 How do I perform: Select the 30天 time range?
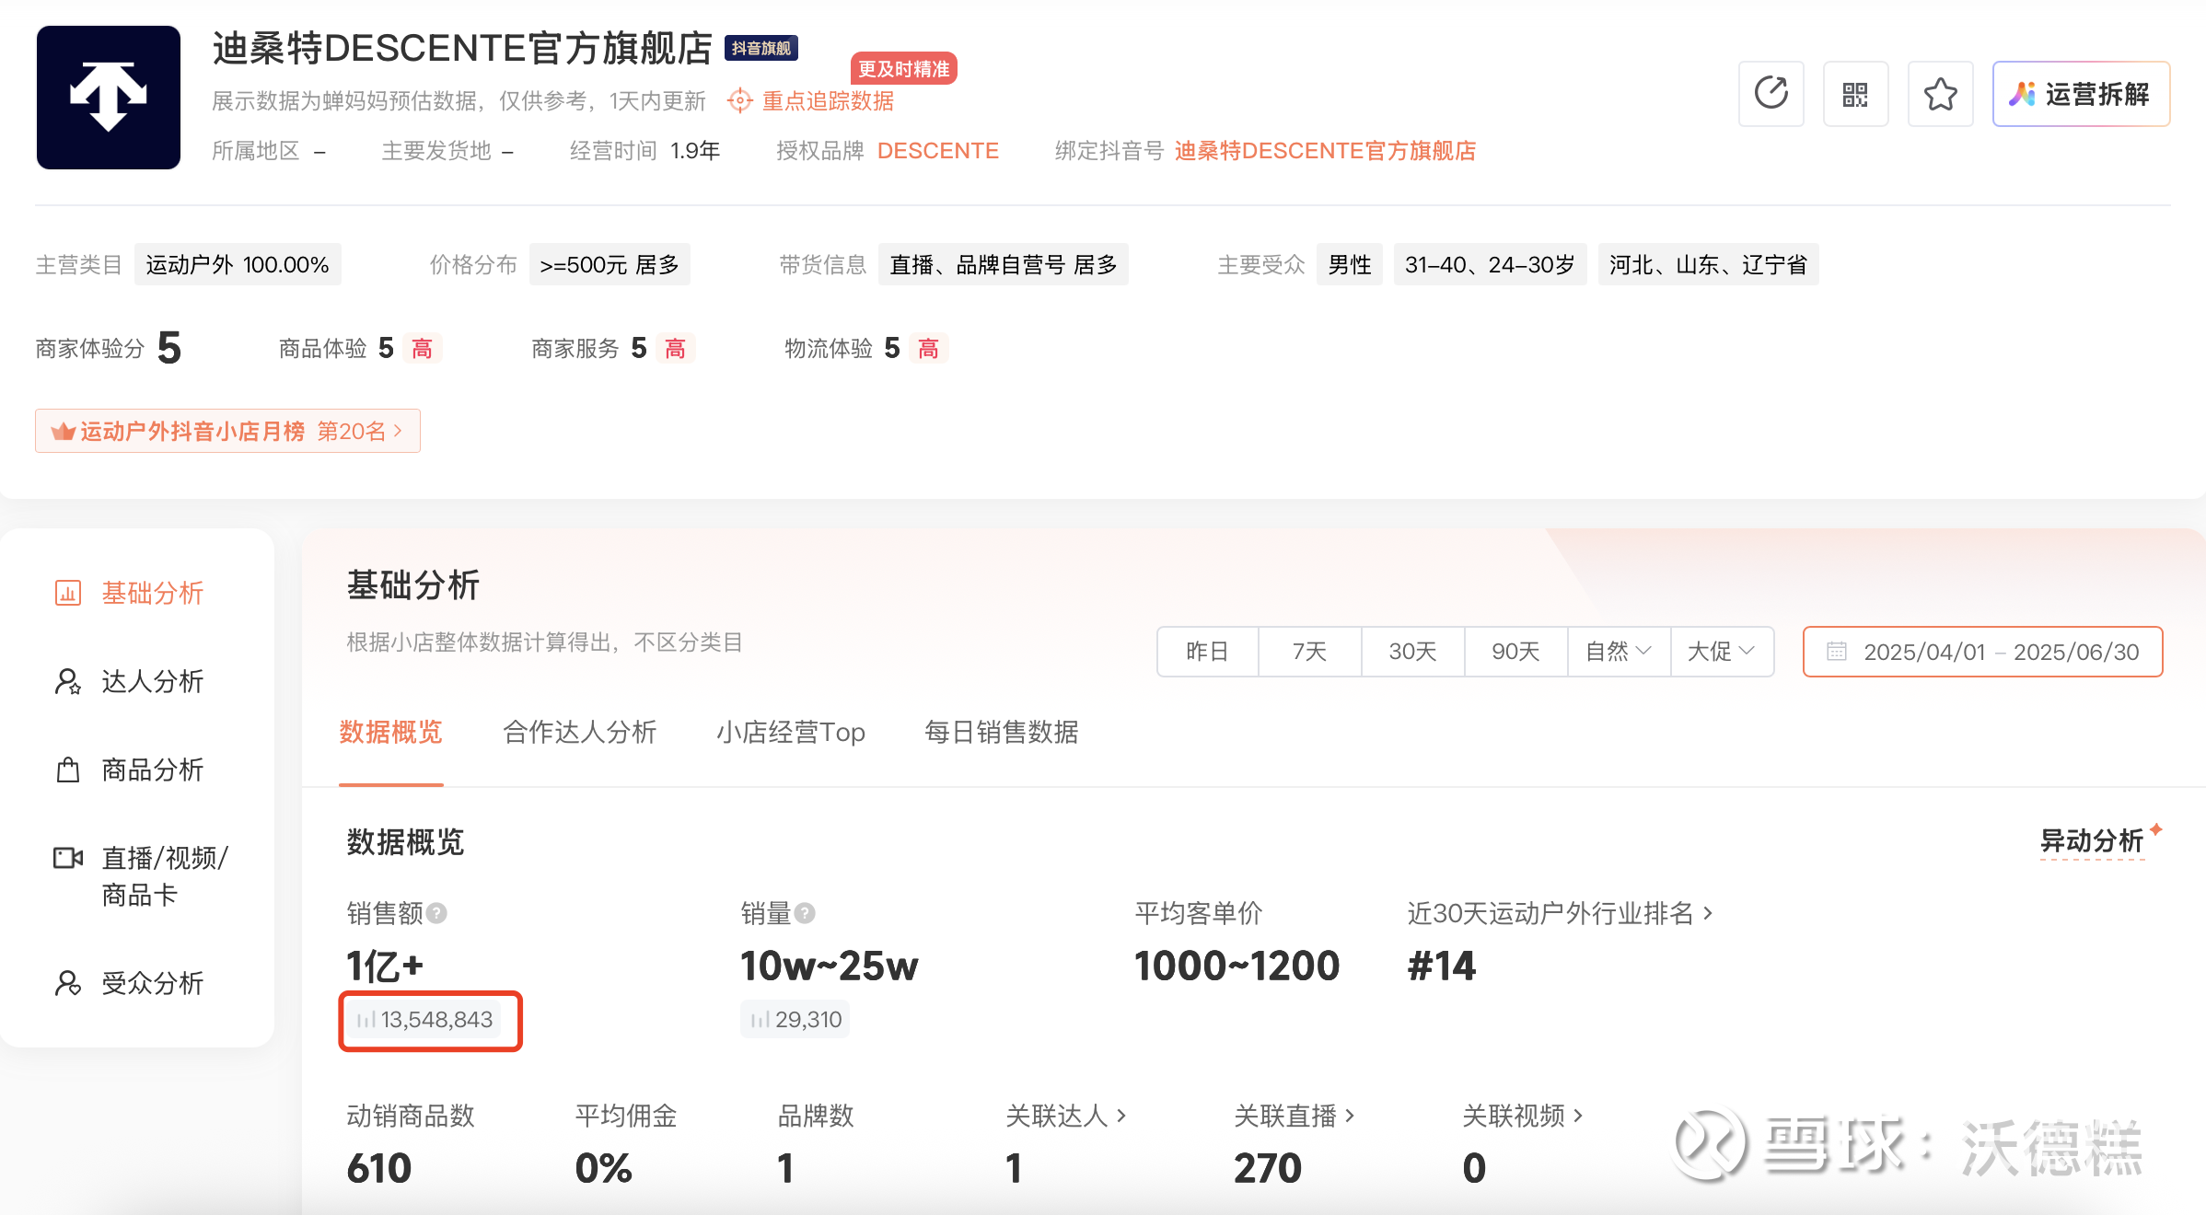(x=1412, y=652)
